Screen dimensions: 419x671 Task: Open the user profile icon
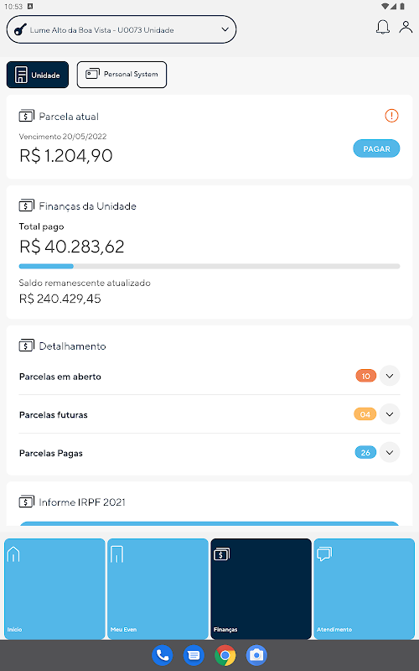(x=406, y=27)
